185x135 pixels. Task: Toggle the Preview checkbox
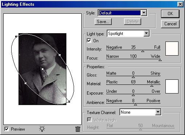point(7,129)
